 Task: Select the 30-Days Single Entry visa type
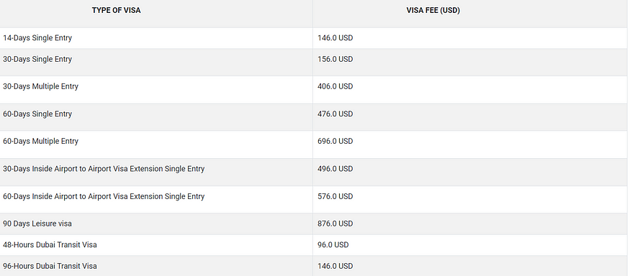tap(37, 60)
